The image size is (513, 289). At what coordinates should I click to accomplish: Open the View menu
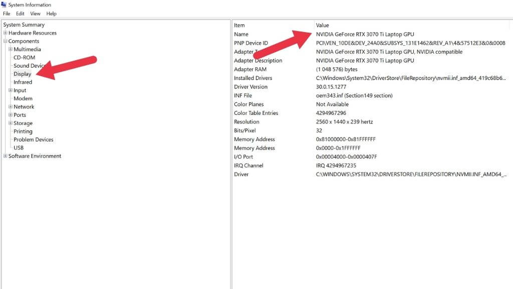(36, 14)
